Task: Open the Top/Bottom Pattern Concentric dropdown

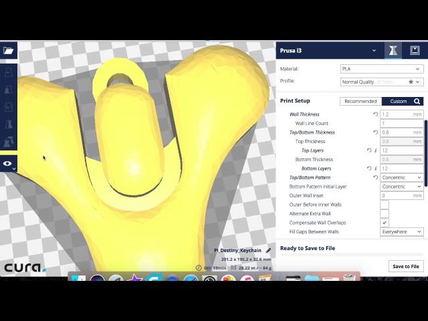Action: (x=402, y=177)
